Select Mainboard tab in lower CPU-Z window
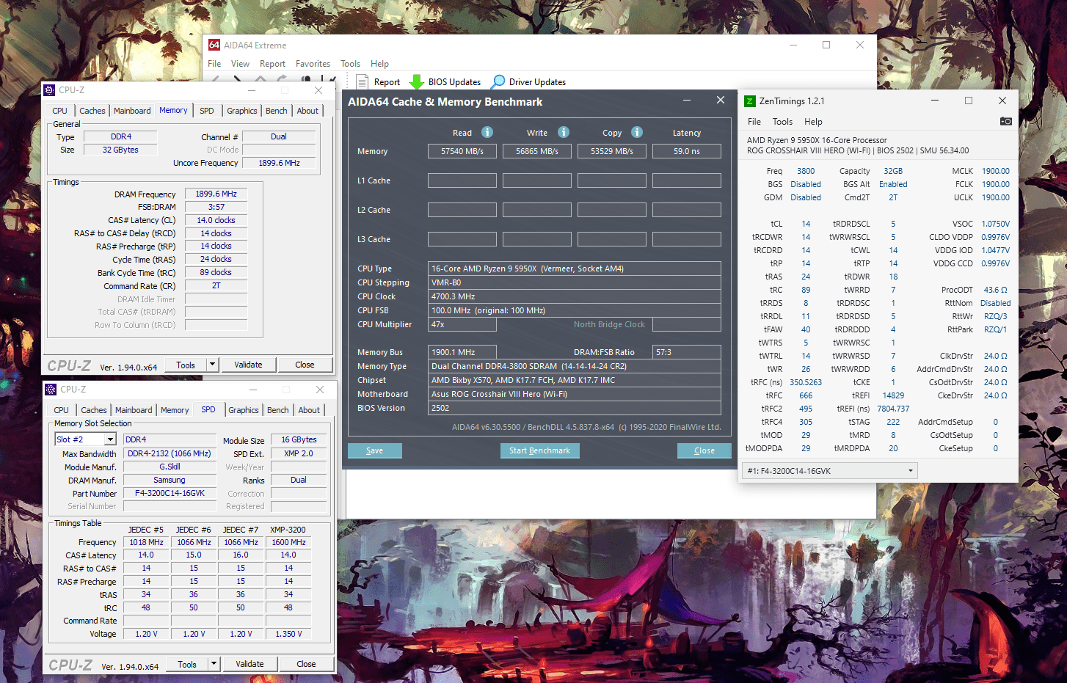 (x=134, y=410)
